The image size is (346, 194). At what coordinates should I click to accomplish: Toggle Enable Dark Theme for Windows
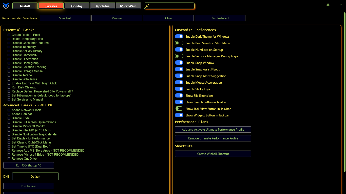[x=179, y=37]
